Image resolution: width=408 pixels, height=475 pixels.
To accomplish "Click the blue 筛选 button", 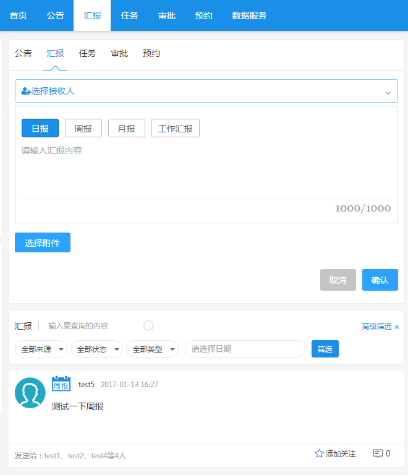I will (x=325, y=349).
